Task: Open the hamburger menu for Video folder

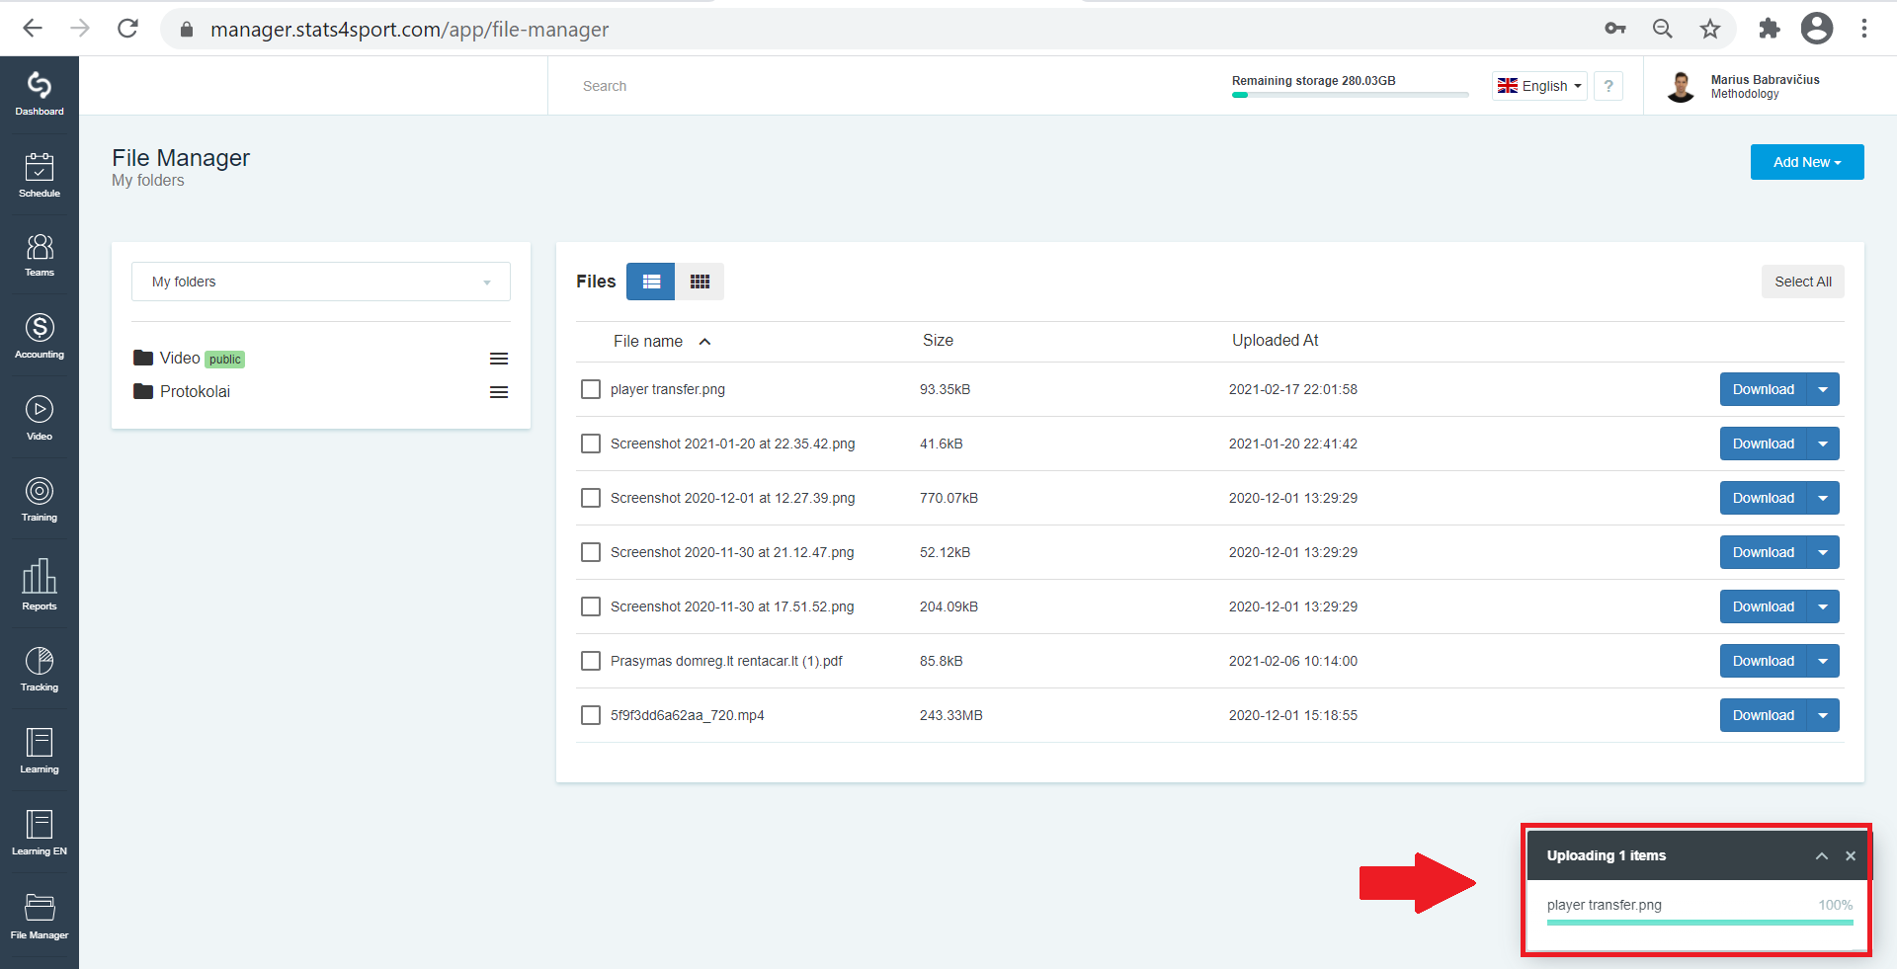Action: 499,359
